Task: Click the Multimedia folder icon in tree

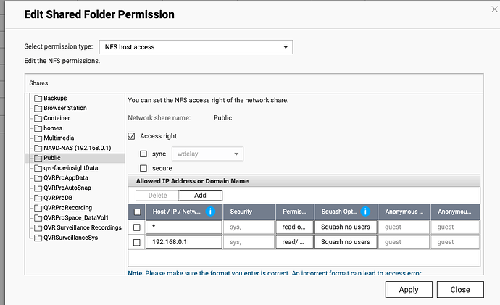Action: click(37, 138)
